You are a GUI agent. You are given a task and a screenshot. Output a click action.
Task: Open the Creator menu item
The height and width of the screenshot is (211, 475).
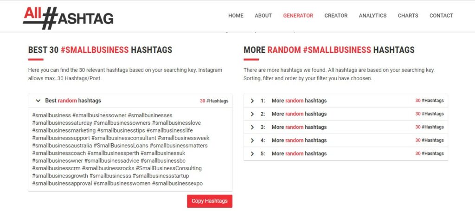(x=336, y=16)
